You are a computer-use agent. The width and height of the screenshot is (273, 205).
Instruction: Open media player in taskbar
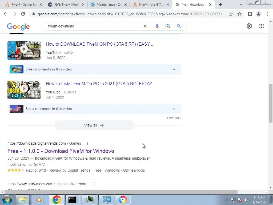(39, 200)
